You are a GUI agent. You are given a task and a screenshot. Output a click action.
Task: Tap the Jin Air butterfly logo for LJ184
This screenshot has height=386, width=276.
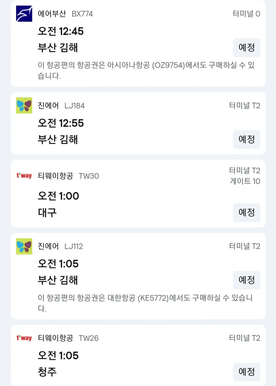pos(24,105)
